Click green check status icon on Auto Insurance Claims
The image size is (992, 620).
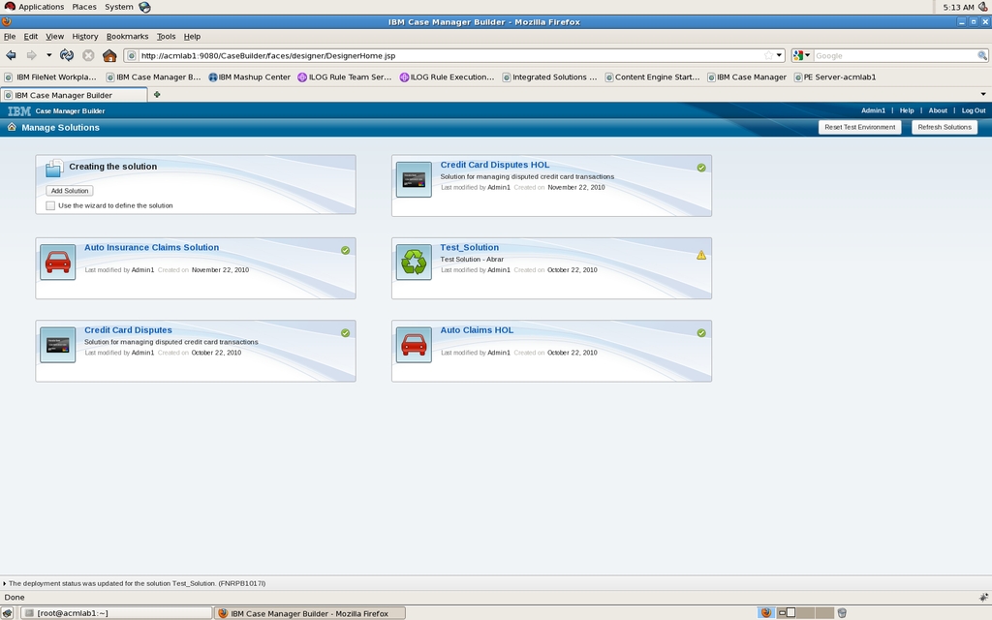click(x=346, y=251)
